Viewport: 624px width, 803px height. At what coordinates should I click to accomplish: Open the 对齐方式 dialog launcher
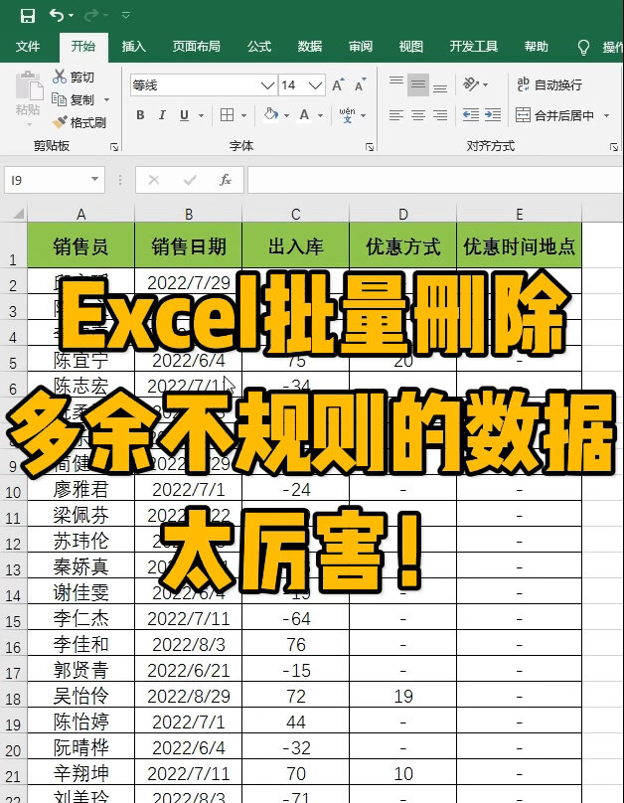point(614,147)
